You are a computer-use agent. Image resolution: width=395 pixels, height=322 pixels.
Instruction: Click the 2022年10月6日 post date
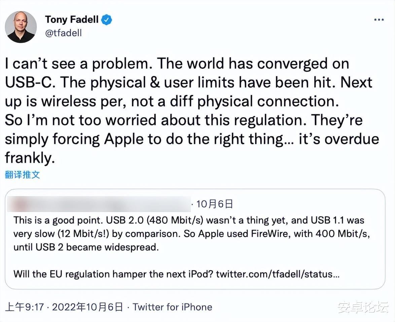87,307
